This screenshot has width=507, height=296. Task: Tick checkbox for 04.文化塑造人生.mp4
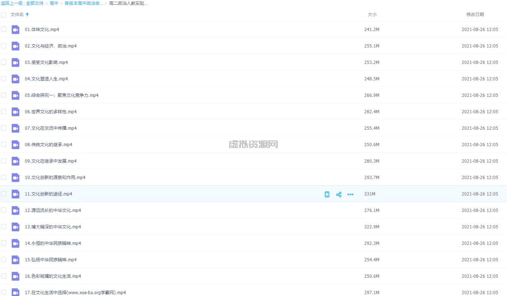click(x=4, y=79)
